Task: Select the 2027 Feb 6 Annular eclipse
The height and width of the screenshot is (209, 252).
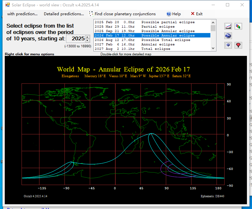Action: [152, 44]
